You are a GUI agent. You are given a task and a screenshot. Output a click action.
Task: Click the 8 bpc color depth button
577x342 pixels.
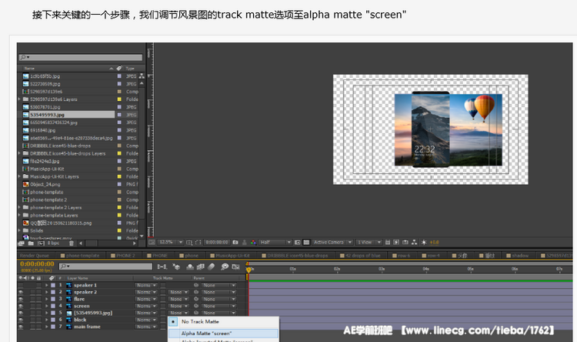click(x=54, y=243)
